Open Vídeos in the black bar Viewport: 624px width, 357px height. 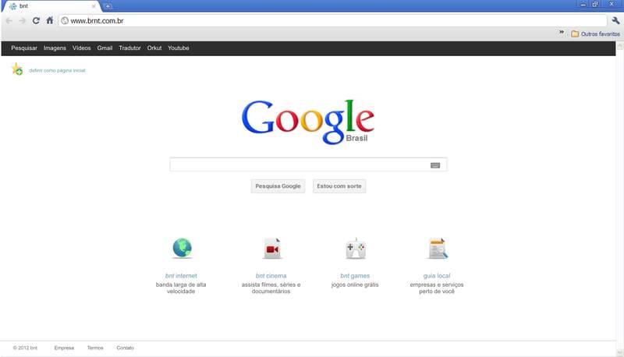[x=82, y=48]
